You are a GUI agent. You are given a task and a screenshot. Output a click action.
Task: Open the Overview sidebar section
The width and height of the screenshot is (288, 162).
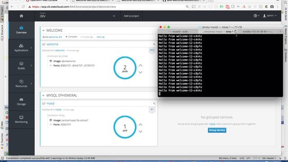tap(21, 30)
